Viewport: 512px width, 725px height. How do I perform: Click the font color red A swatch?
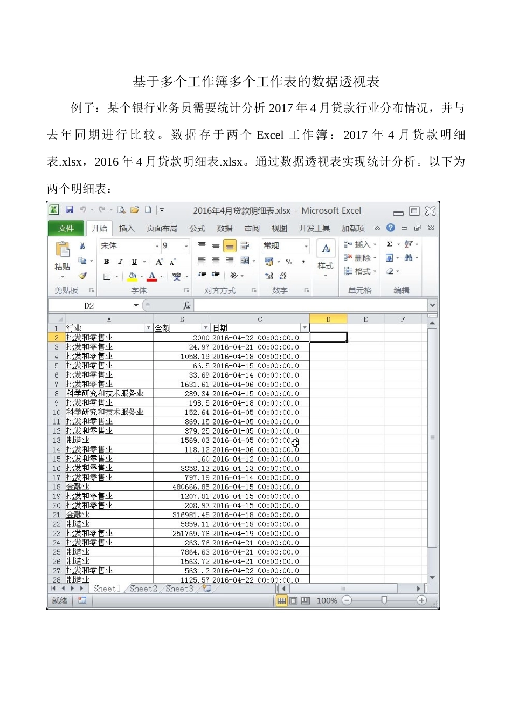tap(152, 276)
